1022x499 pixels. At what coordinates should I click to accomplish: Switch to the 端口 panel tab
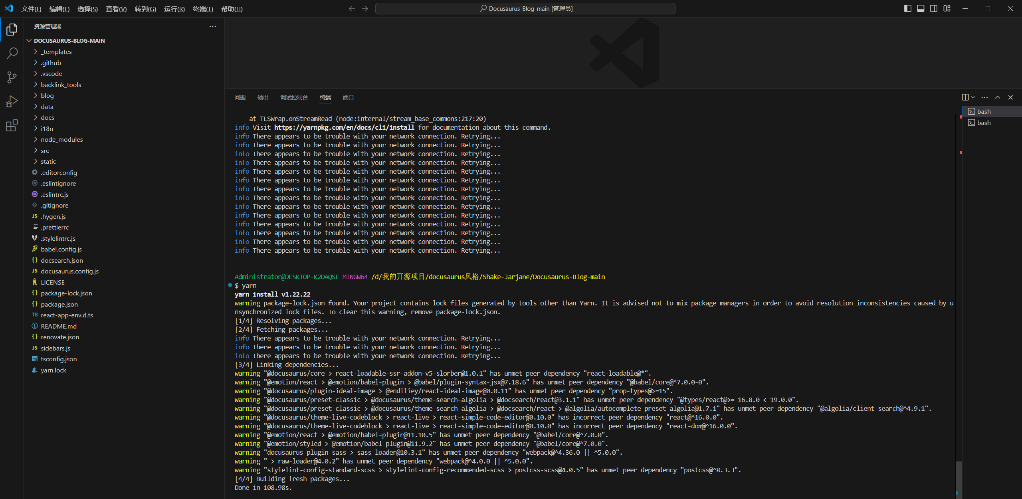coord(348,97)
